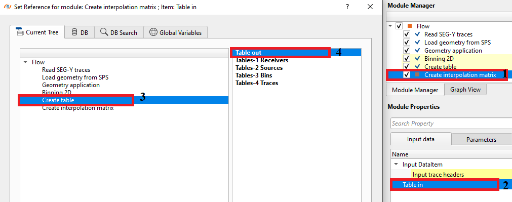Switch to the Graph View tab

465,90
